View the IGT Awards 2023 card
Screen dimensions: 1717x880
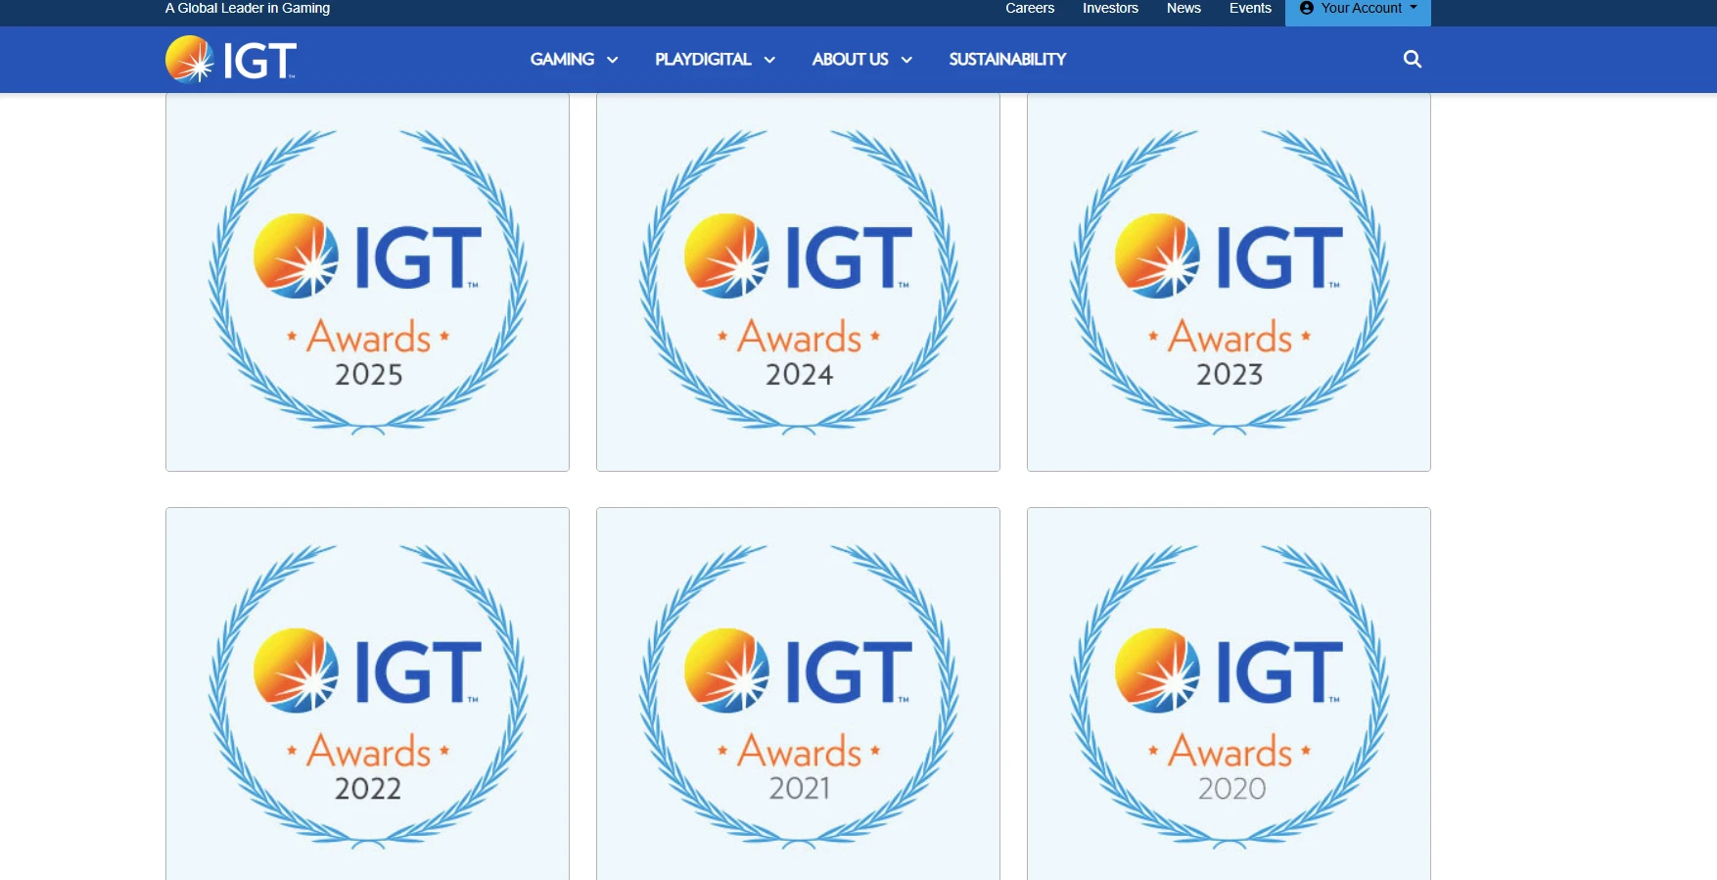point(1229,282)
